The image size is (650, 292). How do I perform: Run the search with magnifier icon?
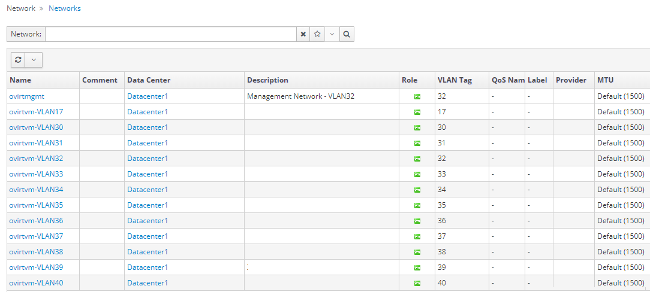[x=347, y=34]
